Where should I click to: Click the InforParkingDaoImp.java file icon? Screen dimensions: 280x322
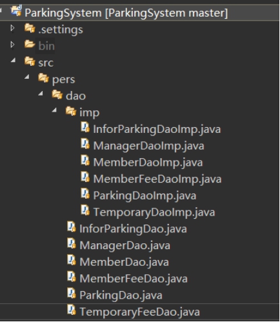pos(85,127)
